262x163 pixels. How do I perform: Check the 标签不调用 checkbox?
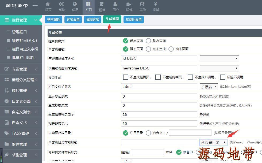(223, 77)
